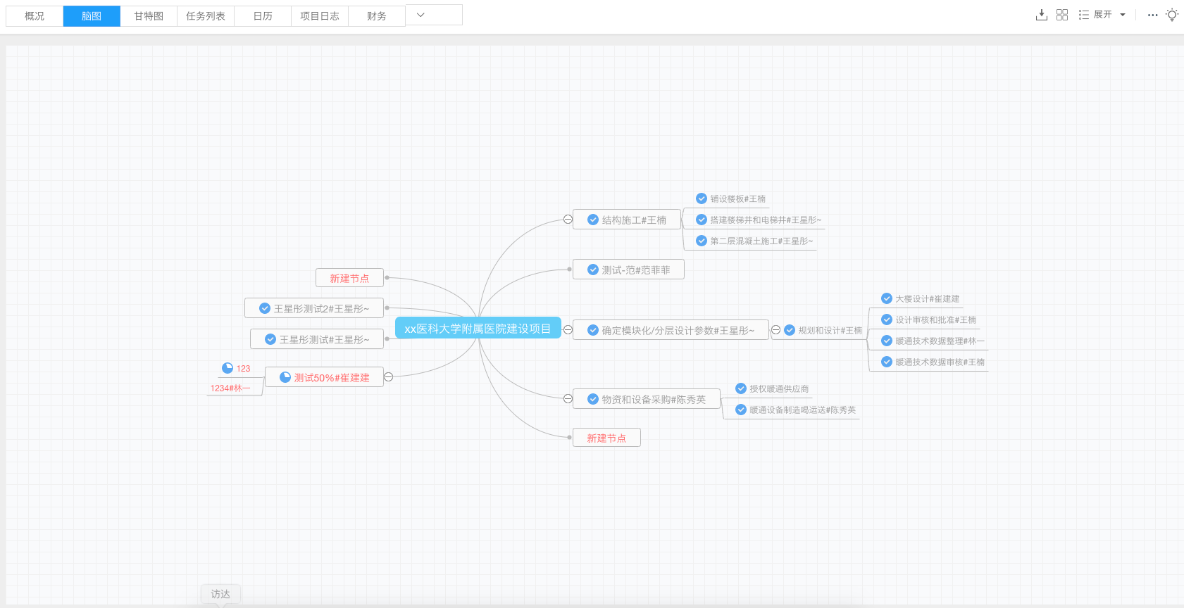This screenshot has height=608, width=1184.
Task: Click check icon on 搭建楼梯井和电梯井 node
Action: click(702, 220)
